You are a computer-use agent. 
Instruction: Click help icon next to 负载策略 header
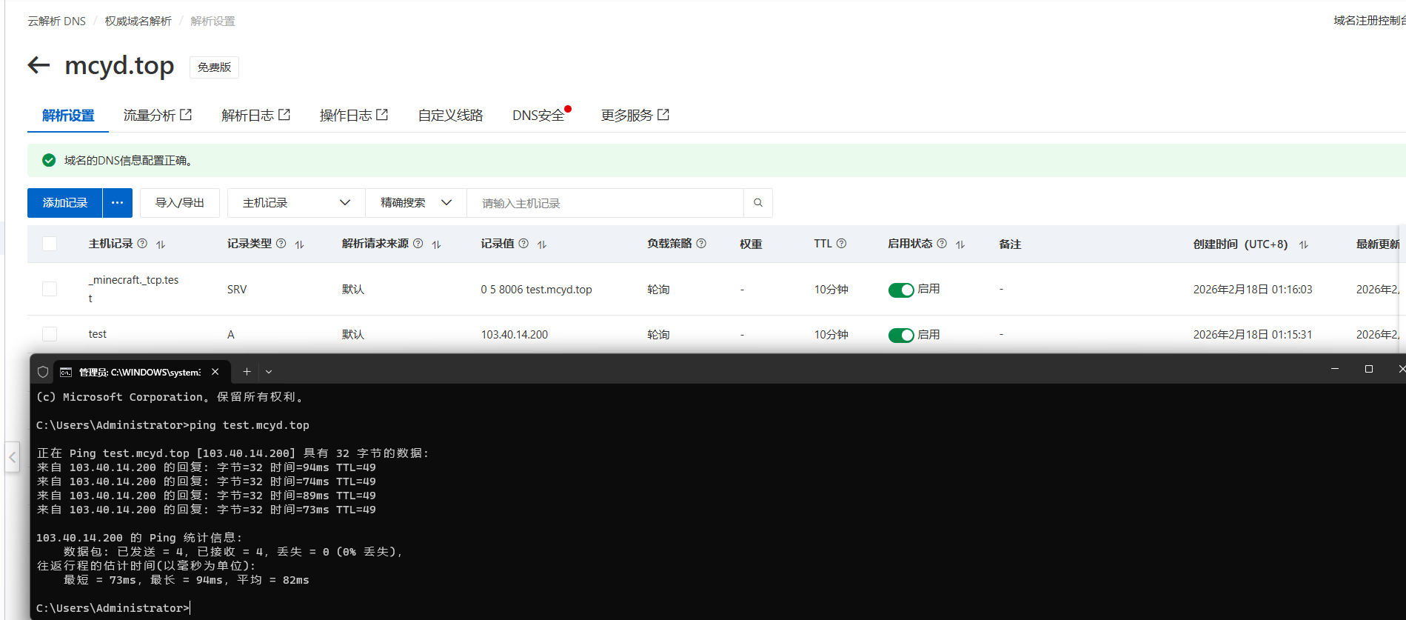701,244
